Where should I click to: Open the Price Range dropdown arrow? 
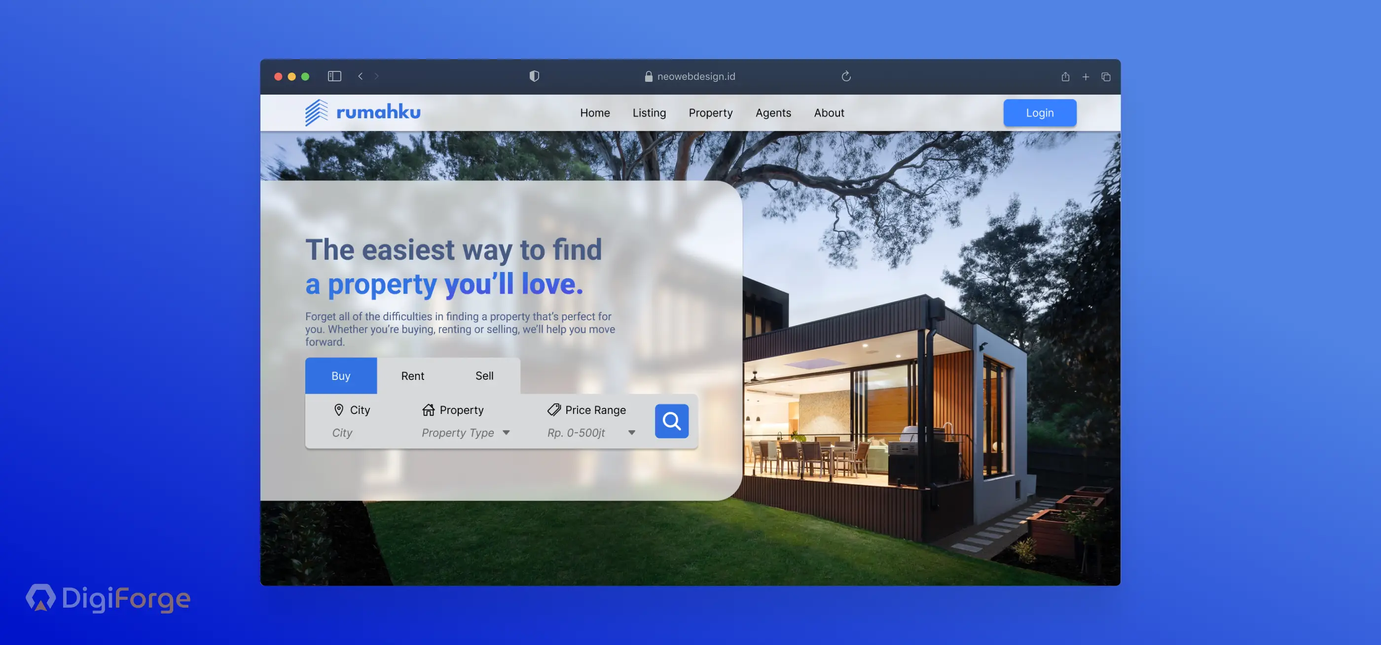pyautogui.click(x=631, y=432)
